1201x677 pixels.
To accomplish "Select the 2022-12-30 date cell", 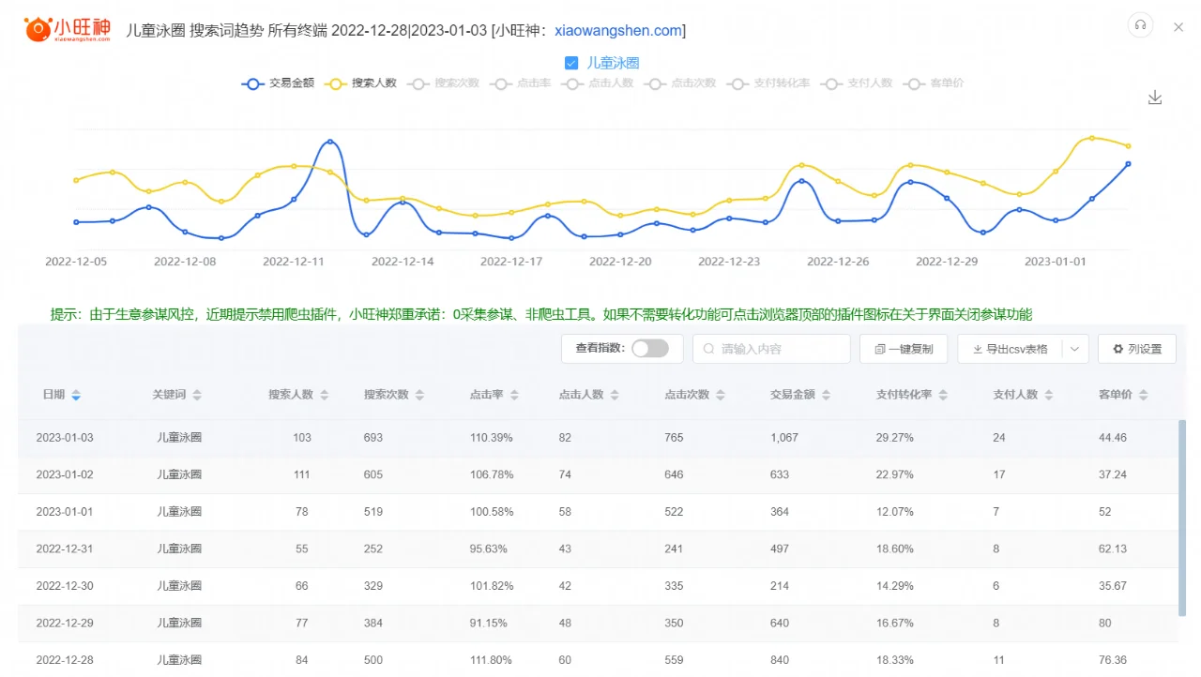I will 65,586.
